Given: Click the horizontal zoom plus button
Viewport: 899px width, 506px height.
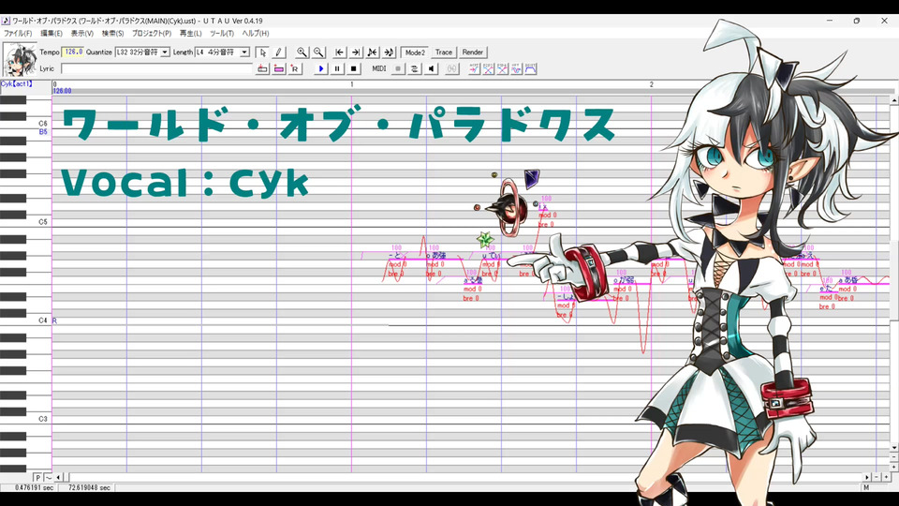Looking at the screenshot, I should 886,477.
